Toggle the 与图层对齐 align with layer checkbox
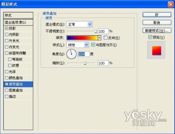This screenshot has height=134, width=175. pyautogui.click(x=93, y=45)
